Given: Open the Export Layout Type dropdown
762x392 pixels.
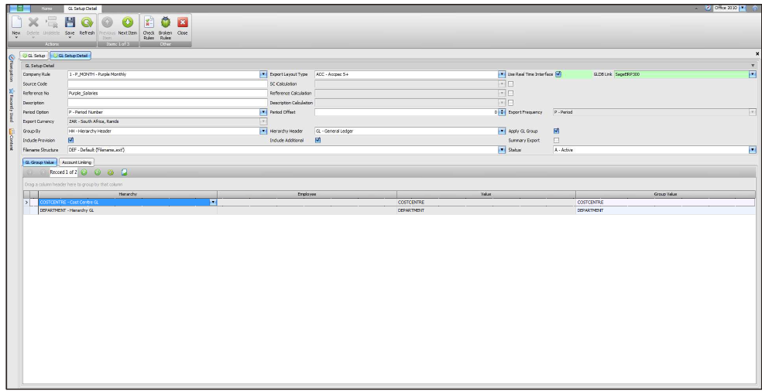Looking at the screenshot, I should 502,75.
